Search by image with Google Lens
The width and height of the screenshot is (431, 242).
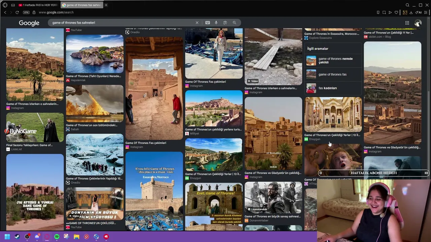(225, 23)
